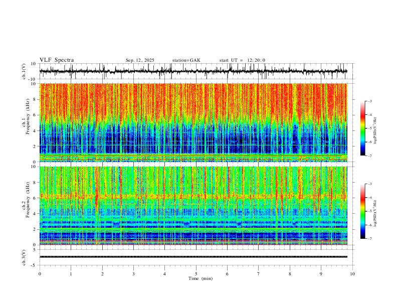
Task: Click the ch.3 flat trace line
Action: [193, 257]
